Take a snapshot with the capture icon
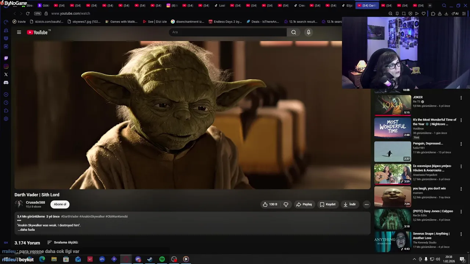Viewport: 470px width, 264px height. (x=404, y=14)
